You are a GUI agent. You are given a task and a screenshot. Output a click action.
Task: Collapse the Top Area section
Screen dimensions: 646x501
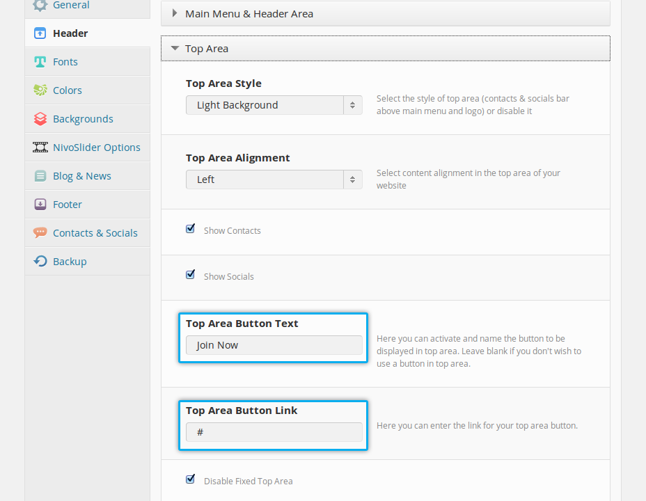tap(206, 49)
